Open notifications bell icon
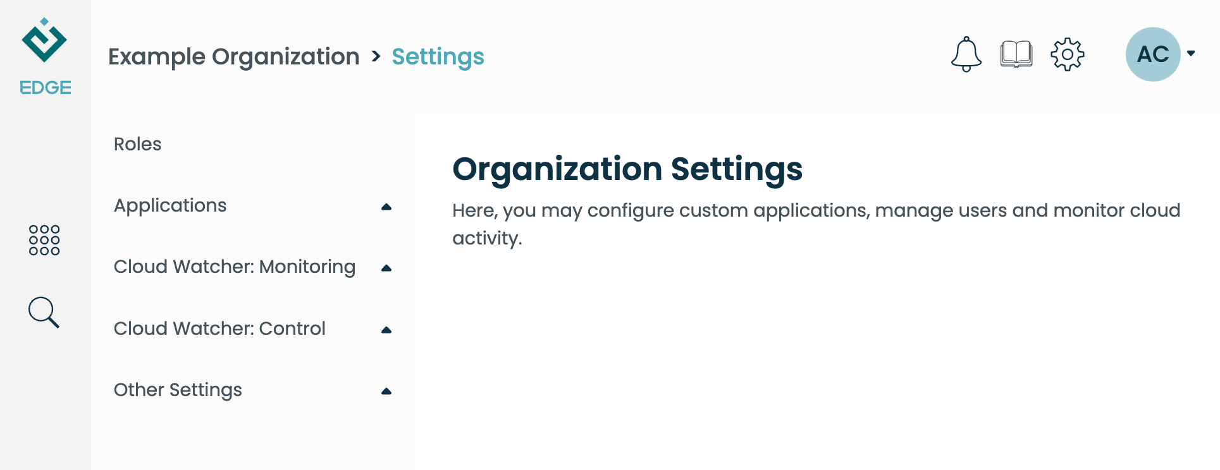 pyautogui.click(x=966, y=54)
